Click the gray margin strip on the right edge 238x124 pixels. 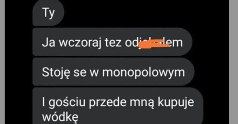pyautogui.click(x=234, y=62)
